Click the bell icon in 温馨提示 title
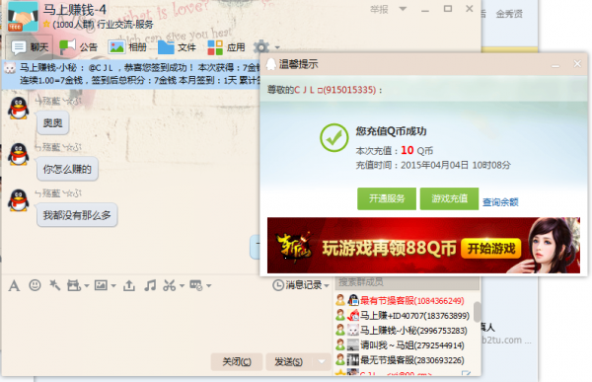The height and width of the screenshot is (382, 592). 270,64
